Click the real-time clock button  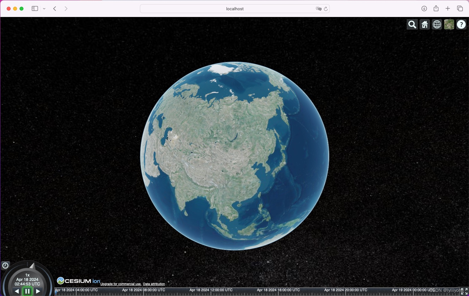pos(5,266)
